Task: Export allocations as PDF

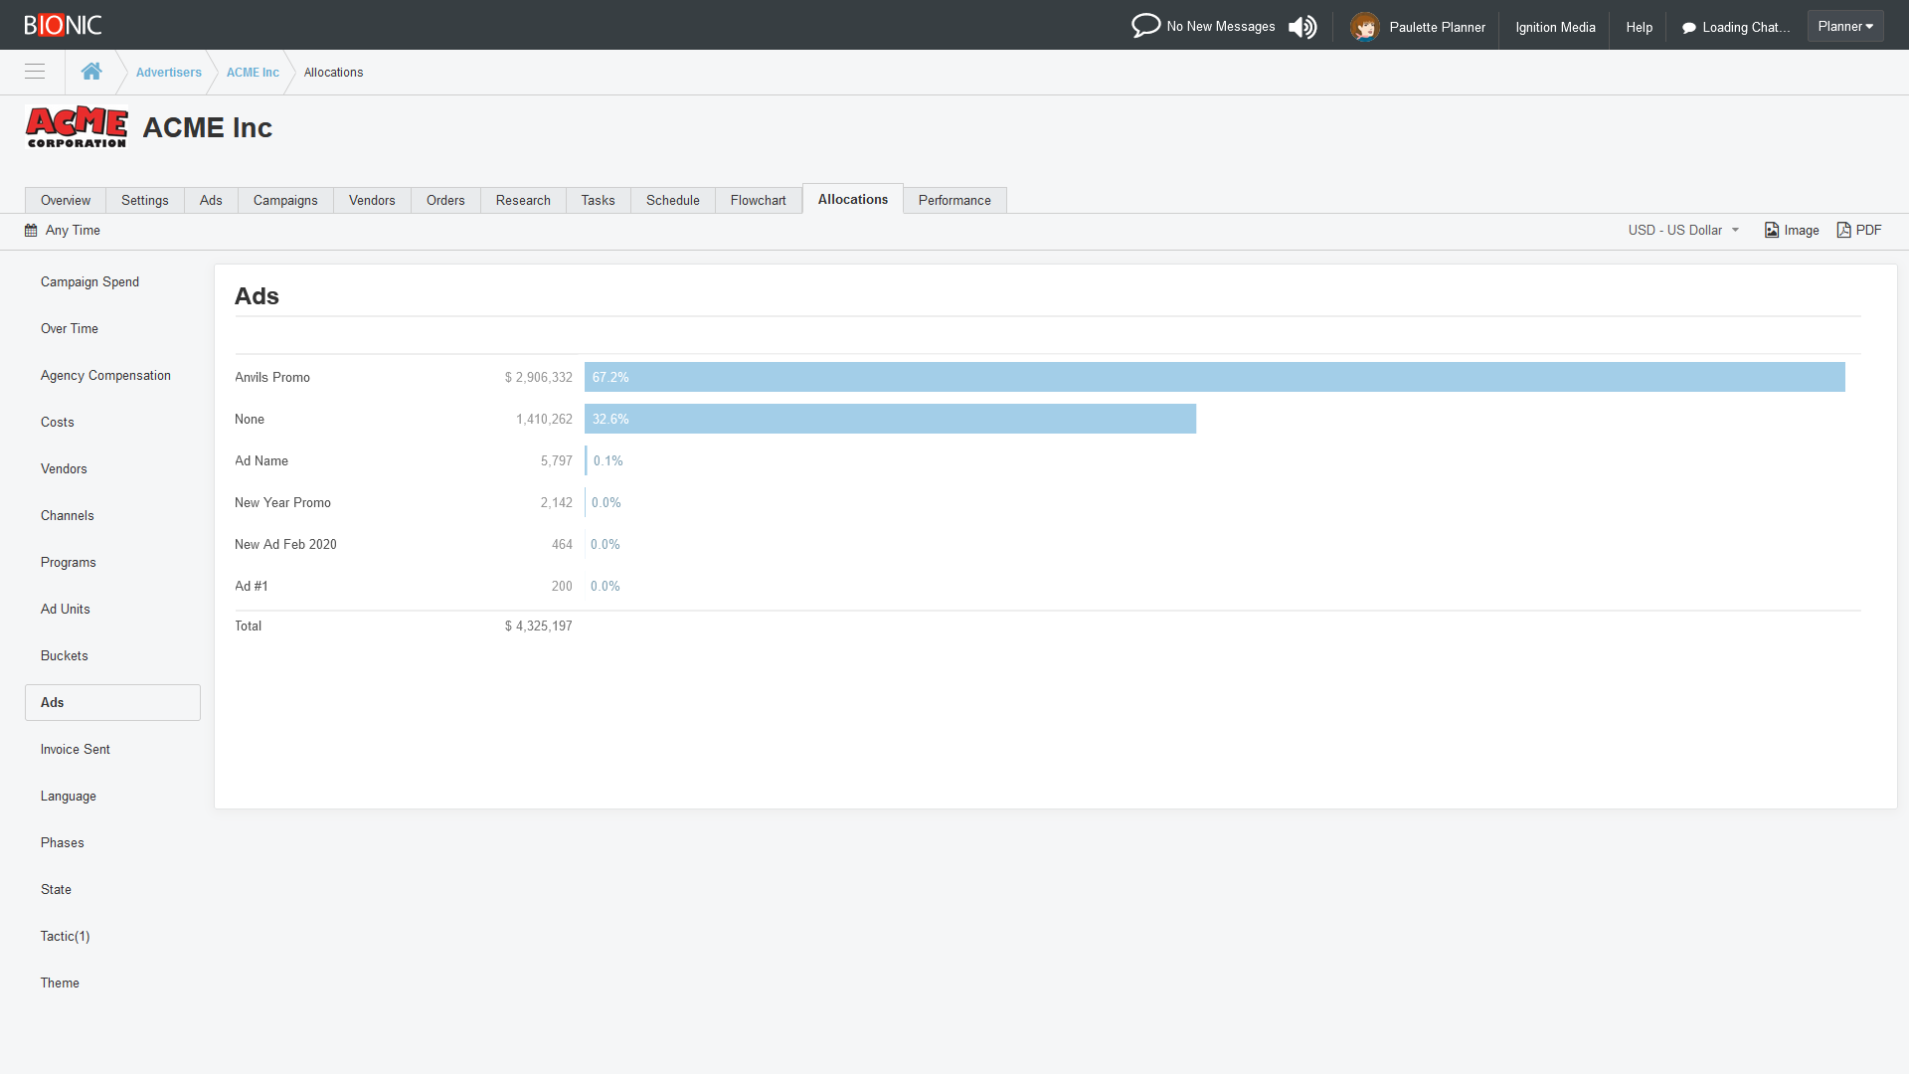Action: point(1859,231)
